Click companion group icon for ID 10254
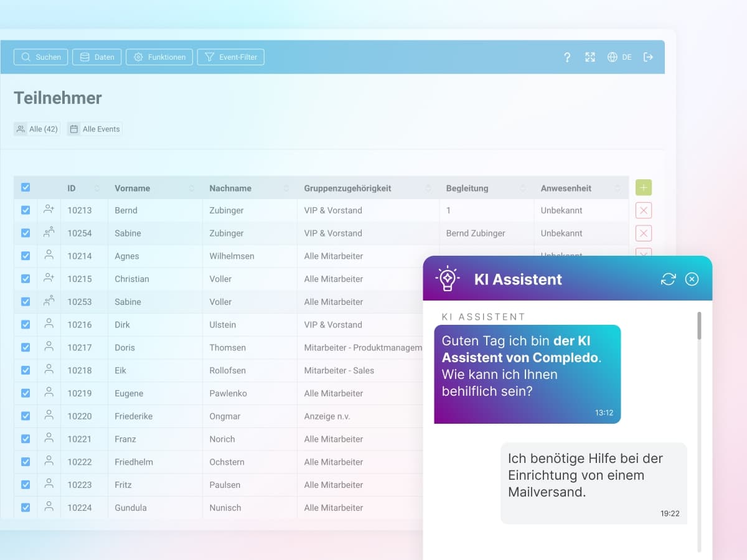This screenshot has height=560, width=747. click(49, 233)
